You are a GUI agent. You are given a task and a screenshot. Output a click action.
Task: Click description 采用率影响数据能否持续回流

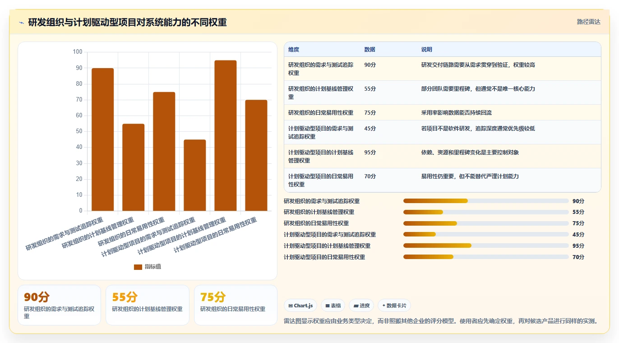coord(457,113)
